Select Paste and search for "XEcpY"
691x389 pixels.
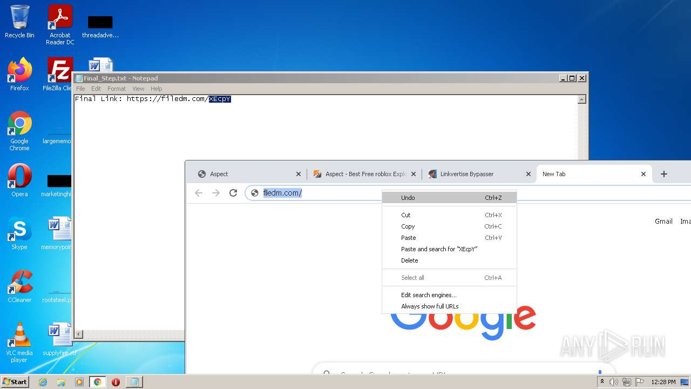pos(449,249)
